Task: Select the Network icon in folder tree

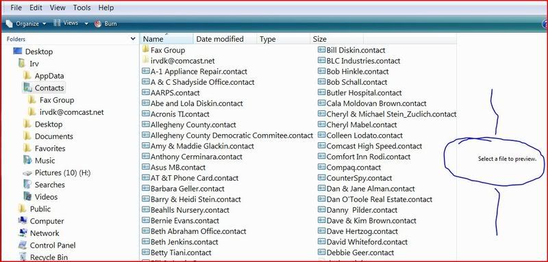Action: 23,233
